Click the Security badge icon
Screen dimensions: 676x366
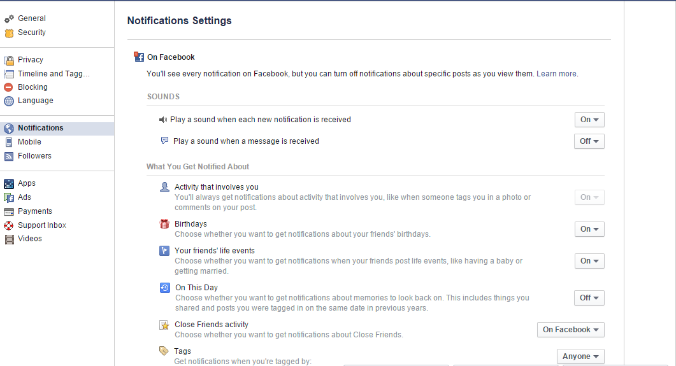9,32
